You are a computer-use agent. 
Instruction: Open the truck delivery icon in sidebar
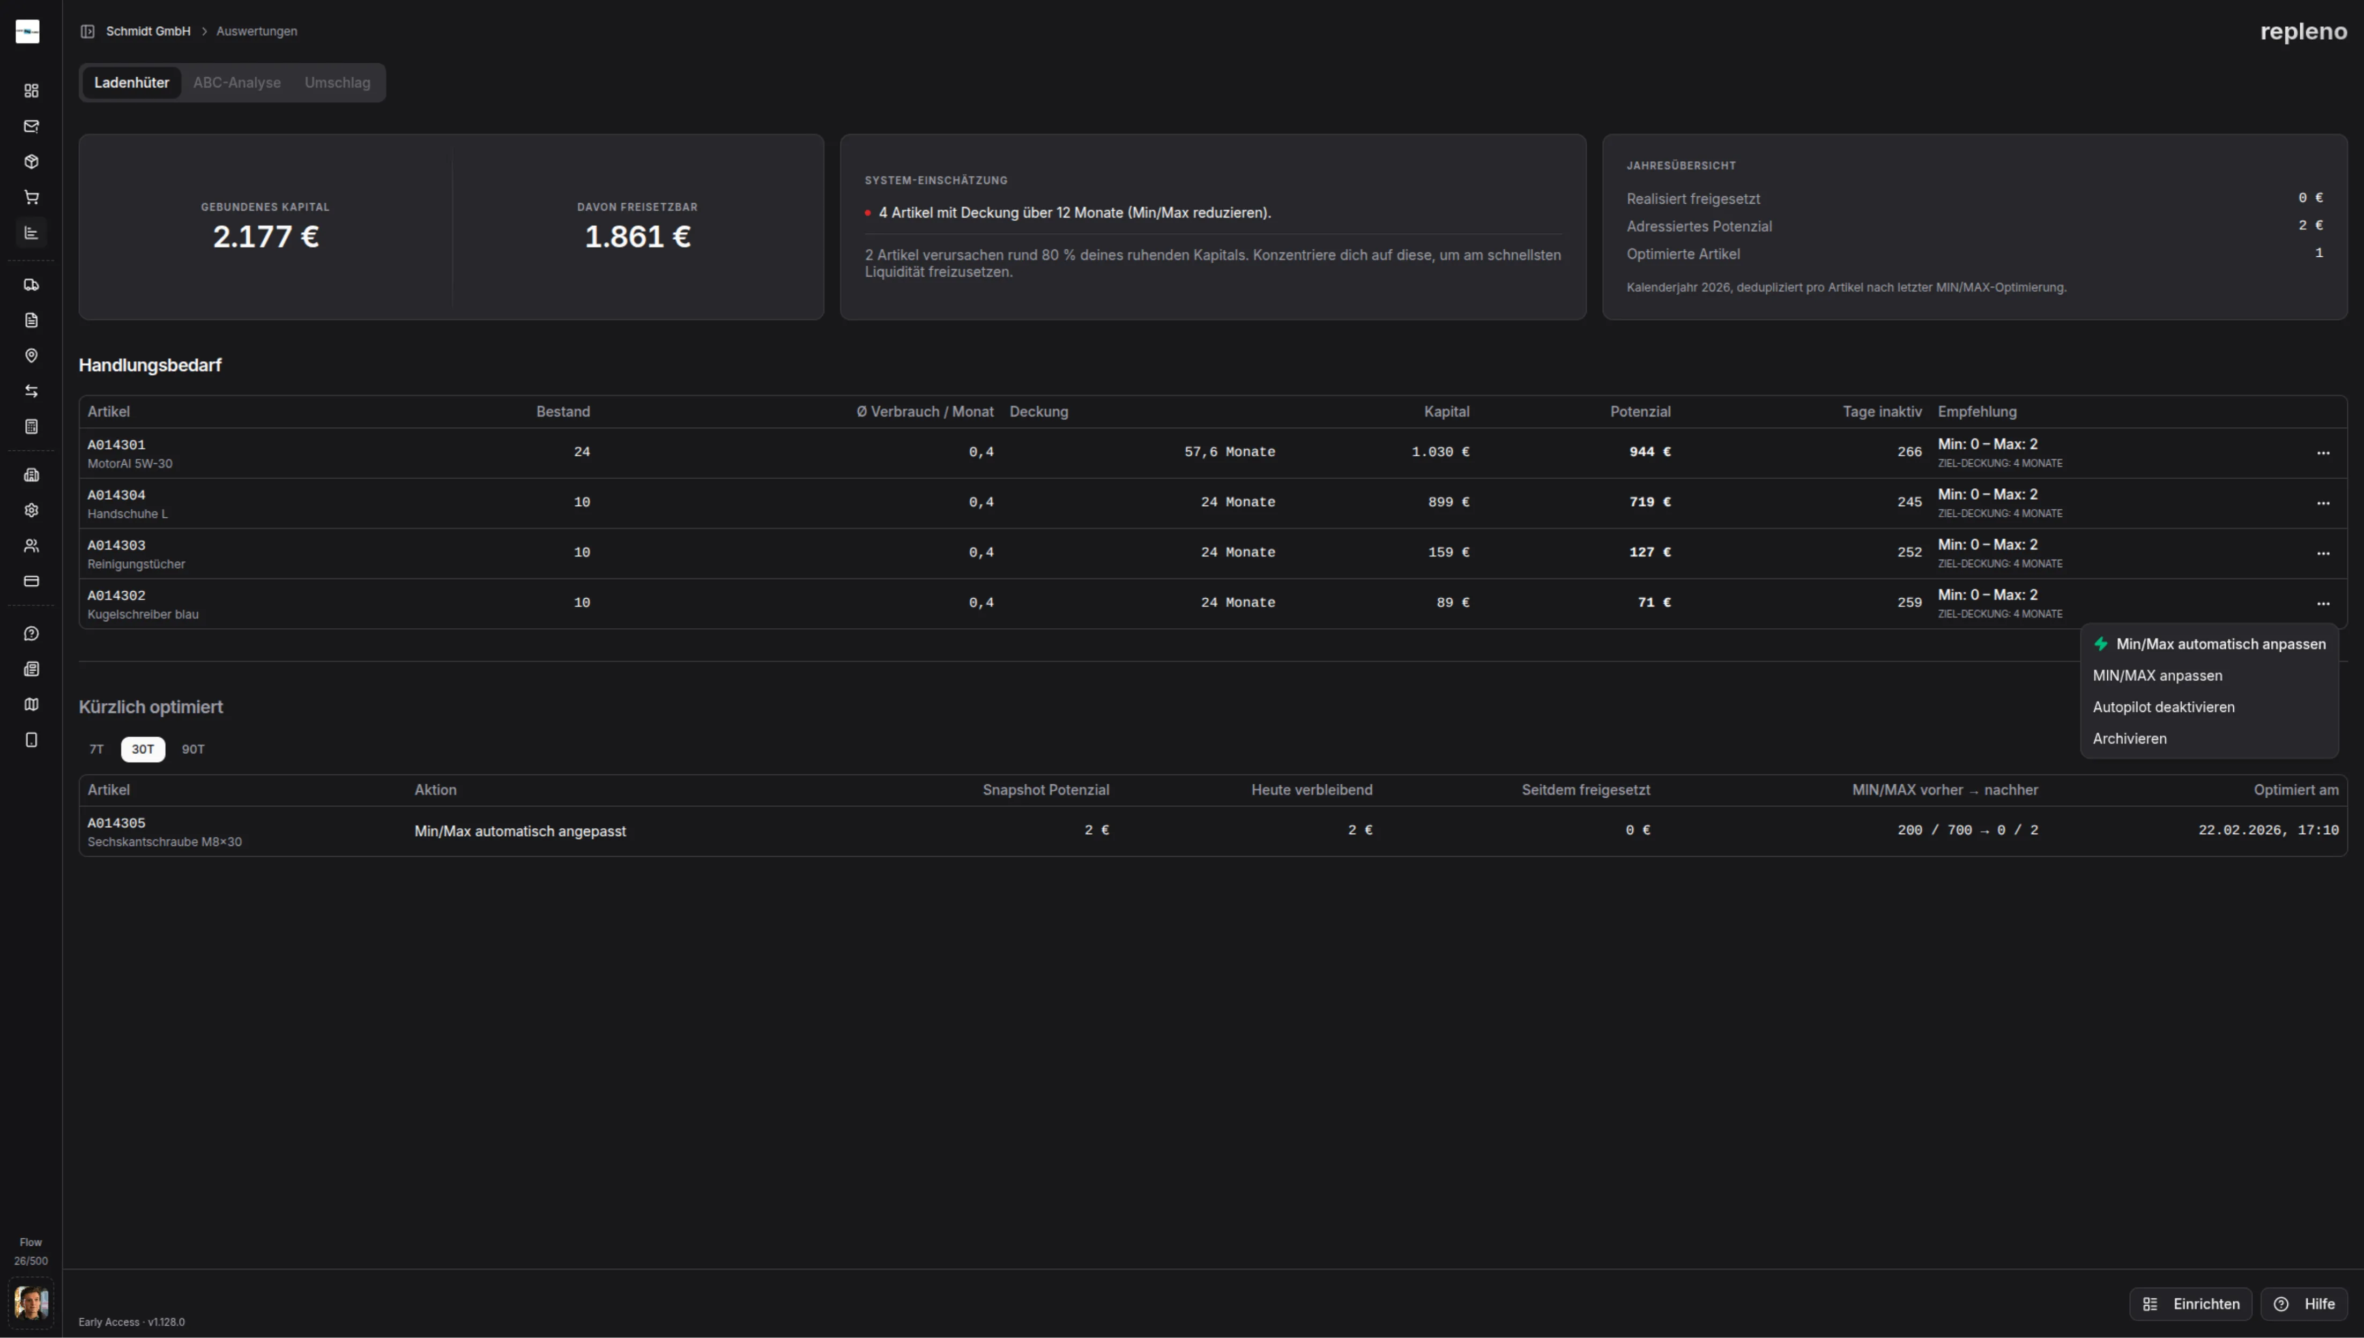[x=31, y=285]
